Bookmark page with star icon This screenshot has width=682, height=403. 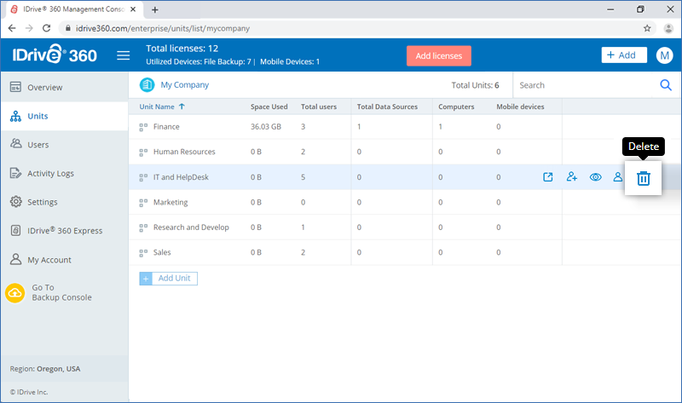click(x=647, y=28)
